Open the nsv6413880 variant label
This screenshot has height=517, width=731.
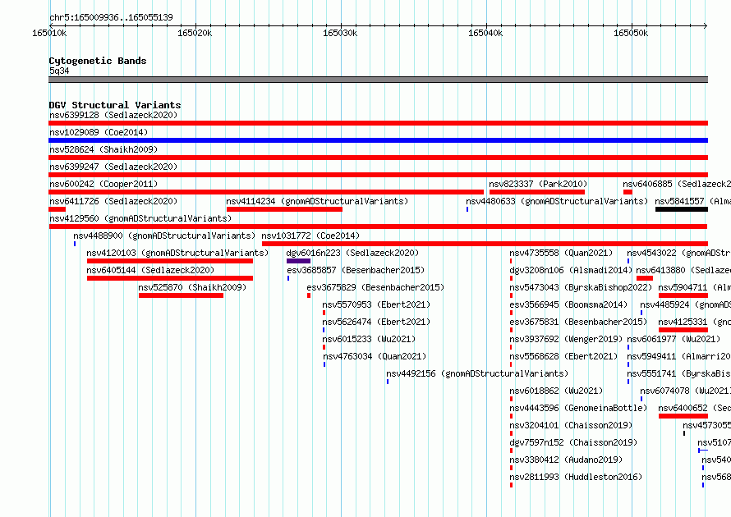[683, 270]
